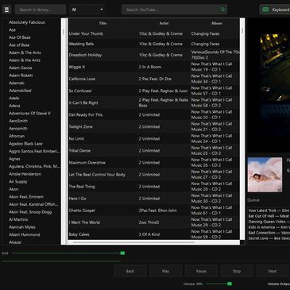
Task: Sort the table by Title column
Action: pos(102,23)
